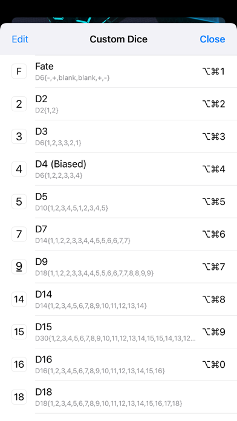Tap the D14 die icon labeled 14

point(19,299)
